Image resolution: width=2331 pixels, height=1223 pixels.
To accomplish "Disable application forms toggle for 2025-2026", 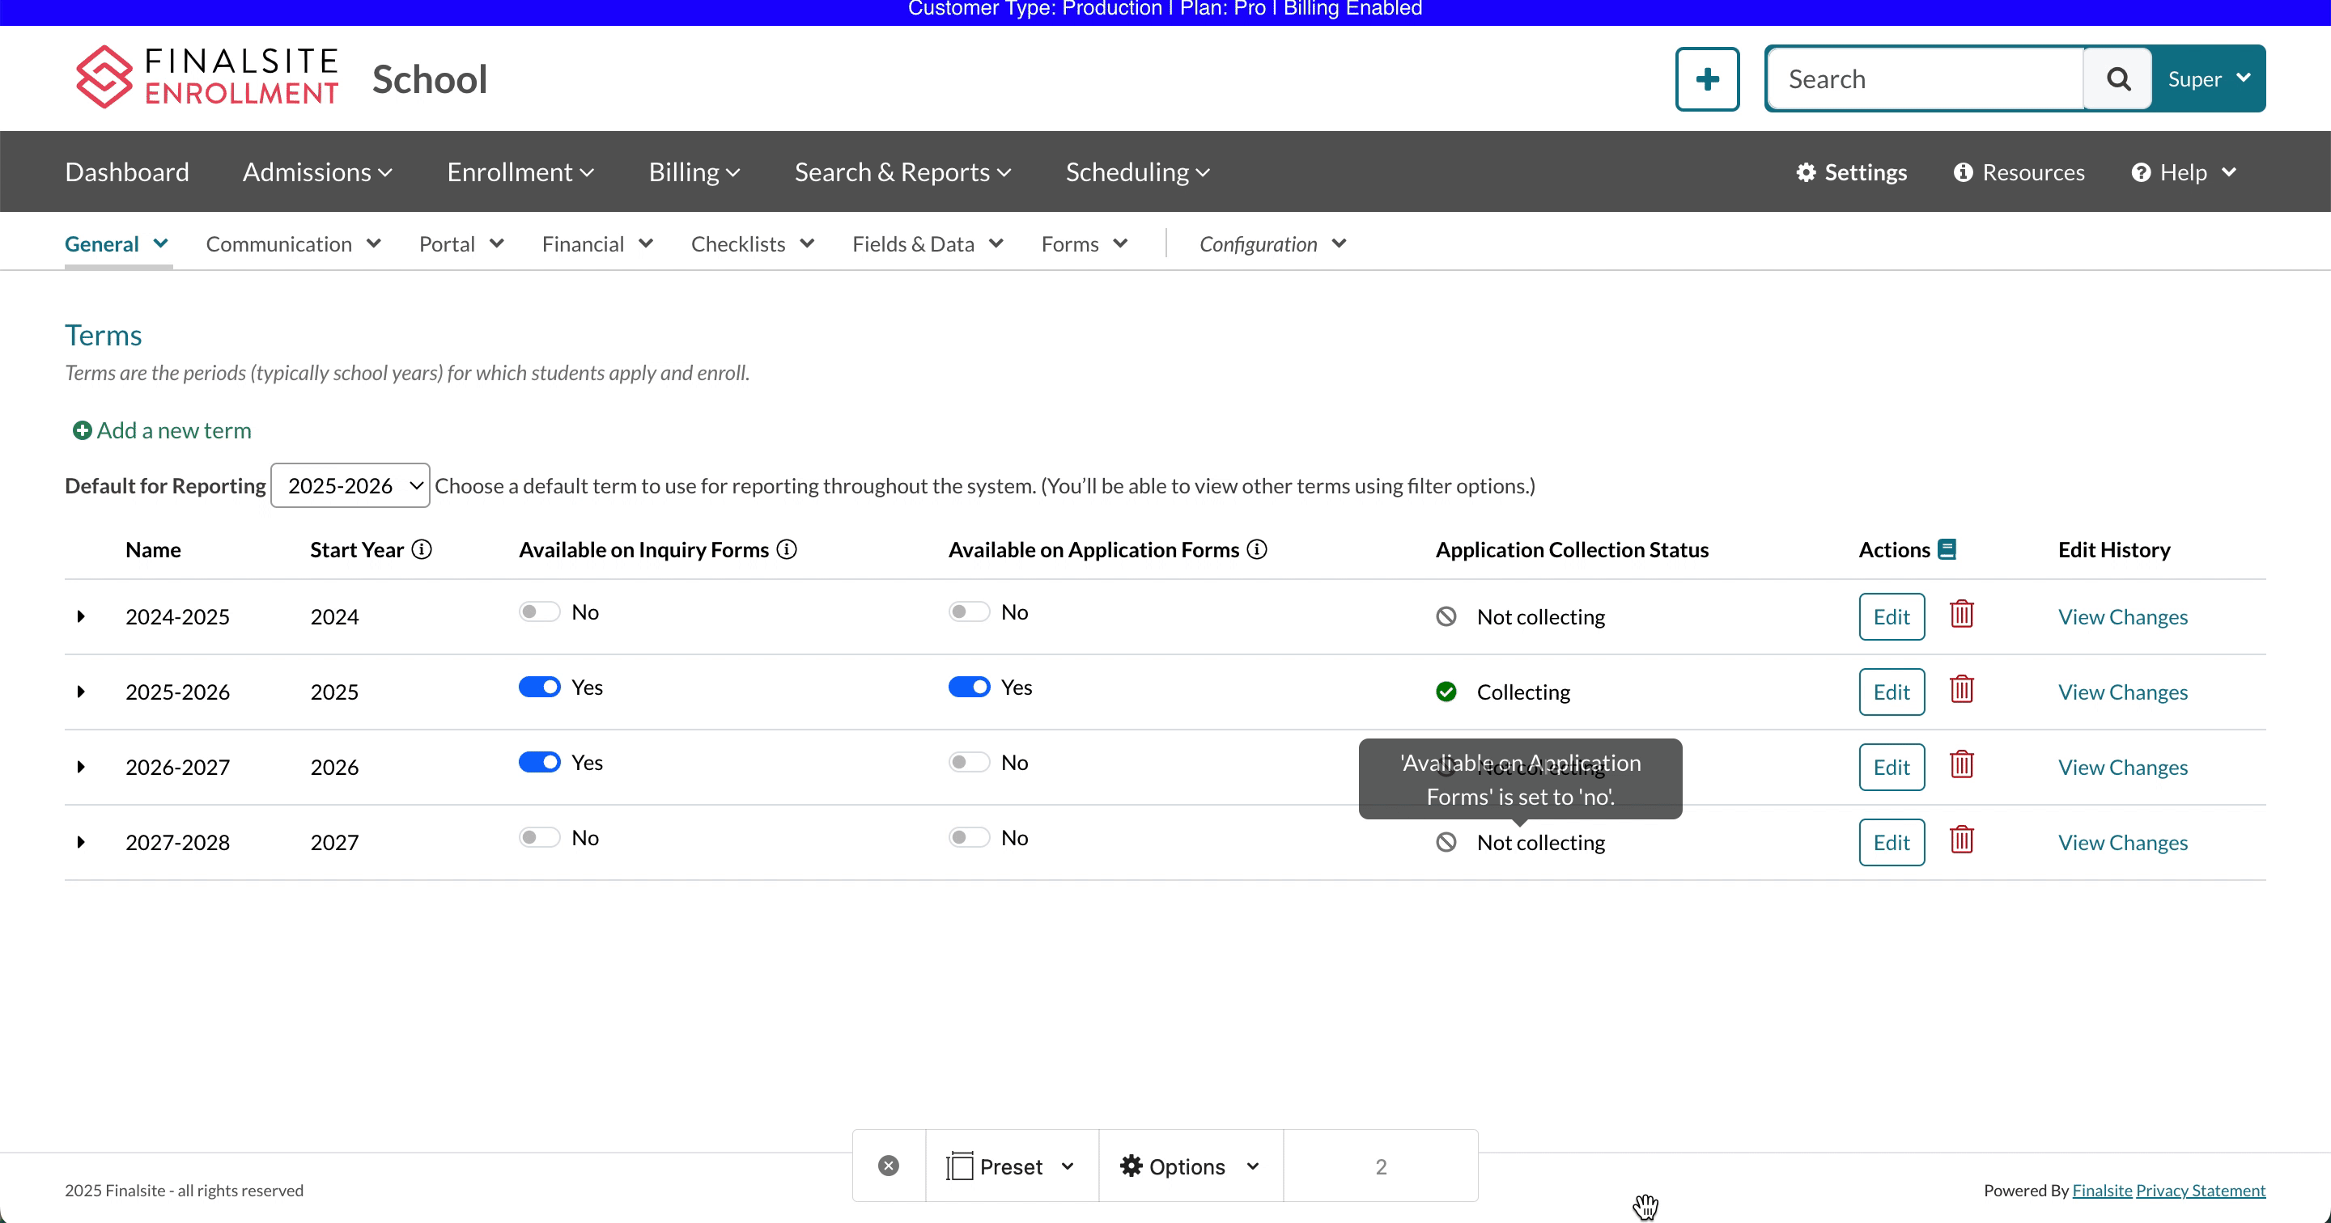I will 968,688.
